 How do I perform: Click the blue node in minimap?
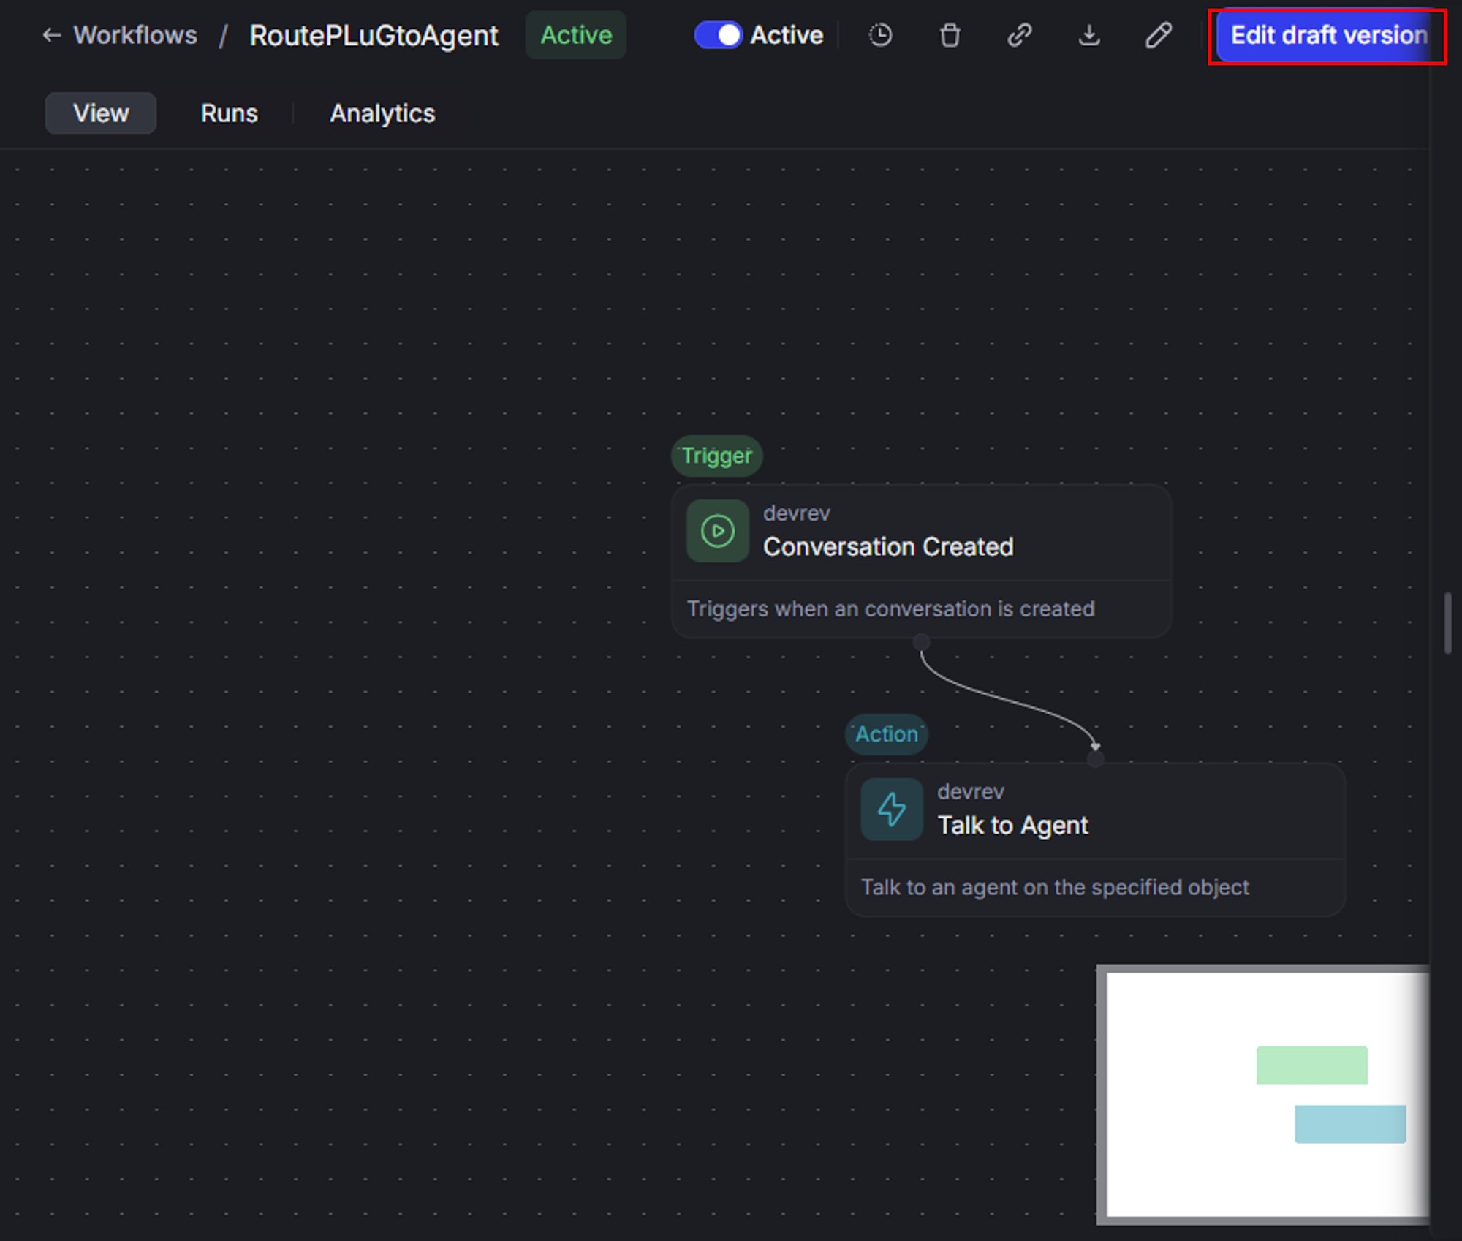click(x=1349, y=1124)
